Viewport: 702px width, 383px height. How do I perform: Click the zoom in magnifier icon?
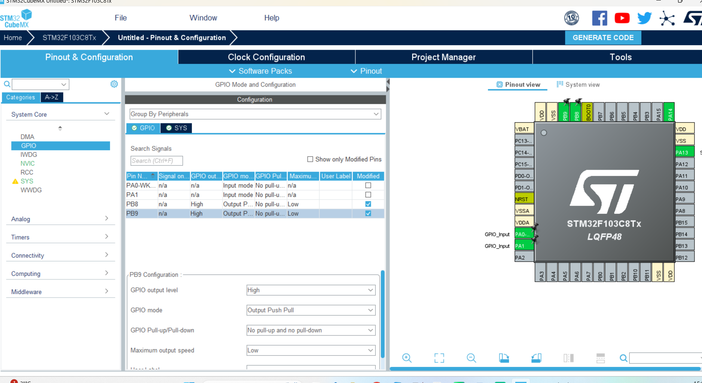(407, 358)
